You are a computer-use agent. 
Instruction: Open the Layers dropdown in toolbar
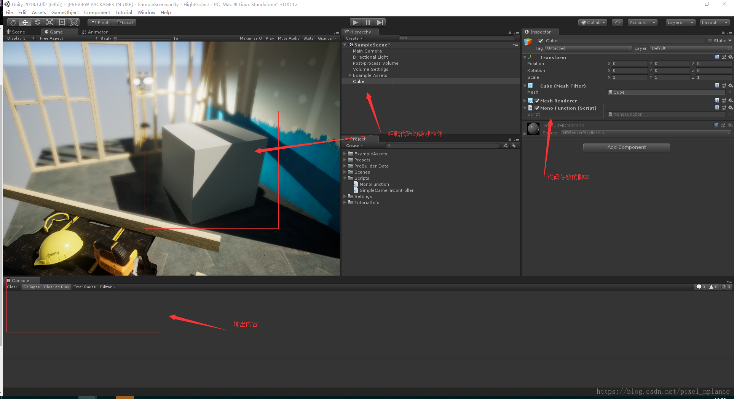[680, 22]
